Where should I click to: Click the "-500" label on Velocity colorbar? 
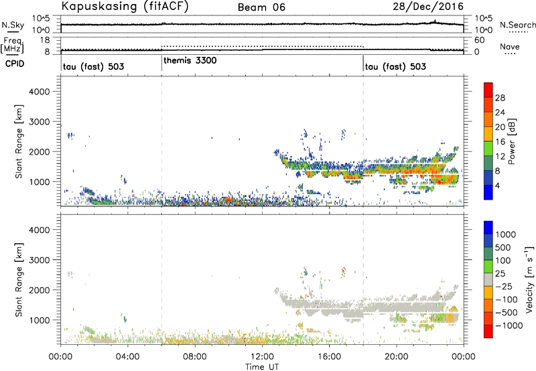(x=507, y=313)
